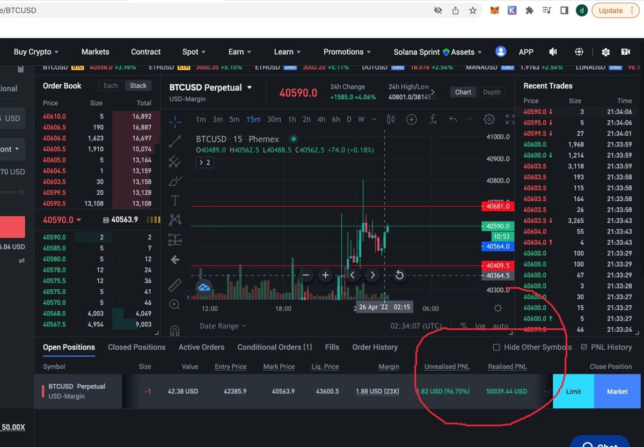644x447 pixels.
Task: Open MetaMask fox extension
Action: [495, 10]
